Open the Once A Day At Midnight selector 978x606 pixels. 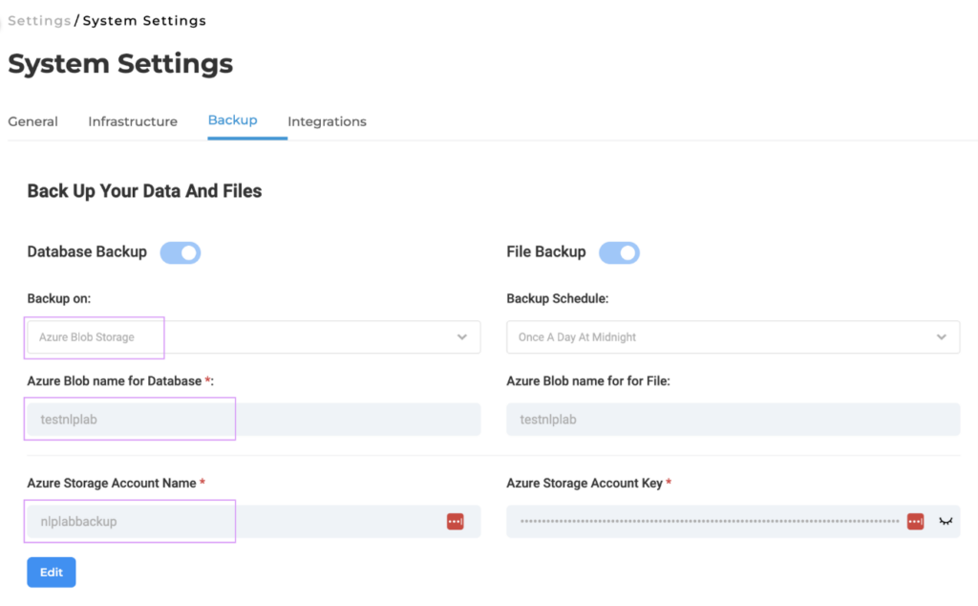(x=733, y=337)
